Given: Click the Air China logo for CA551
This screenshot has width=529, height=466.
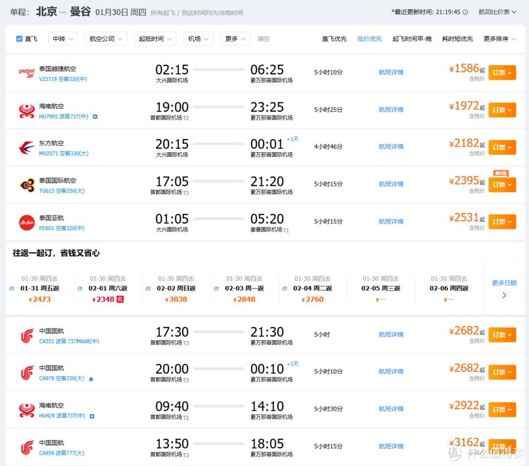Looking at the screenshot, I should tap(26, 336).
